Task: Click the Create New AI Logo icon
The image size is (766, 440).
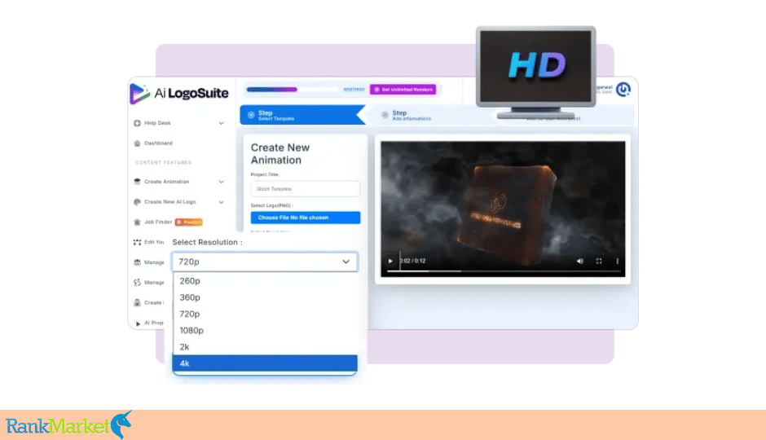Action: click(x=137, y=202)
